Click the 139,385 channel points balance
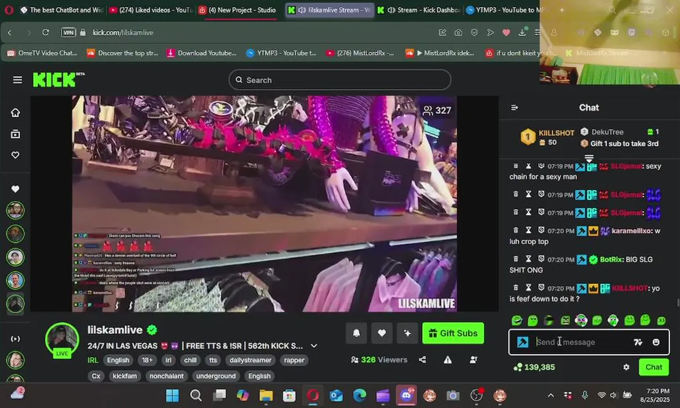680x408 pixels. click(x=534, y=367)
